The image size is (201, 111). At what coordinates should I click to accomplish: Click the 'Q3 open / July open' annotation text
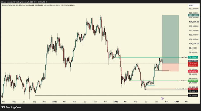[x=182, y=89]
